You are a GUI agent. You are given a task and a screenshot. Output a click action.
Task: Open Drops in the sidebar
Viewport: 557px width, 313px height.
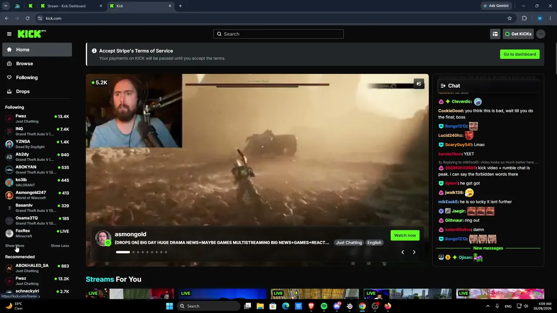pos(37,91)
